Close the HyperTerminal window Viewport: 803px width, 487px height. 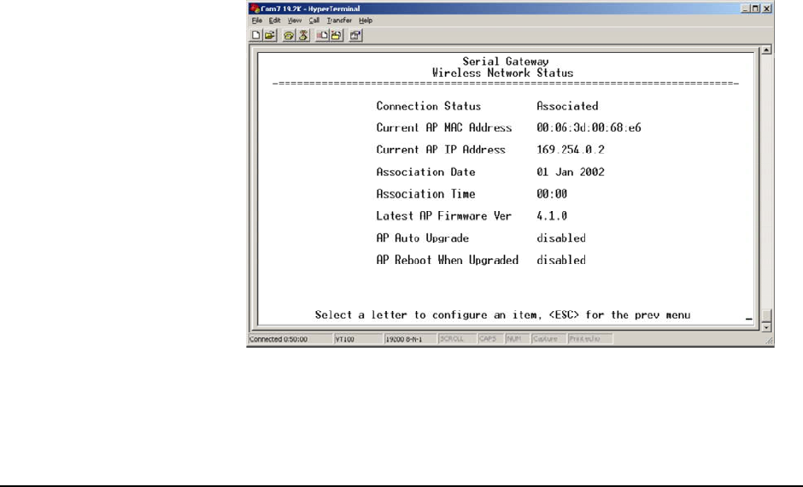pos(766,9)
